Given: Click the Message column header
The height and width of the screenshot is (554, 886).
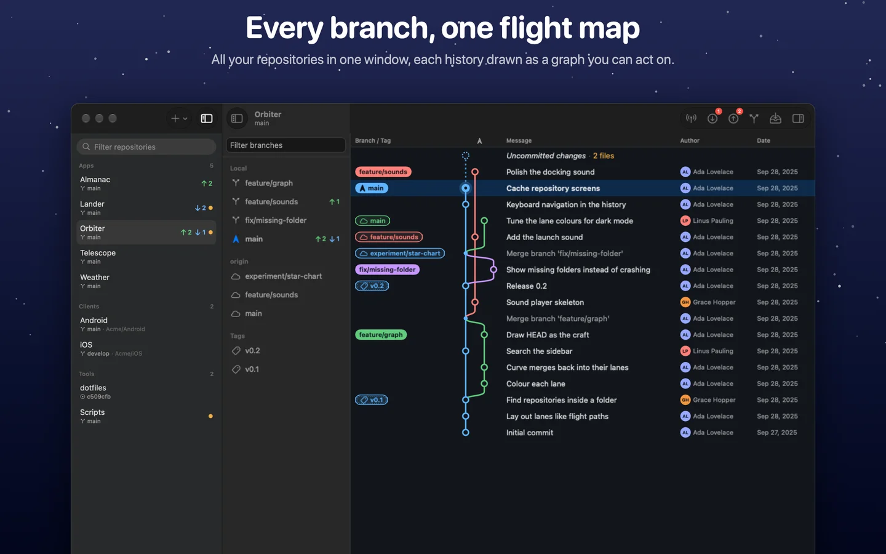Looking at the screenshot, I should 519,141.
